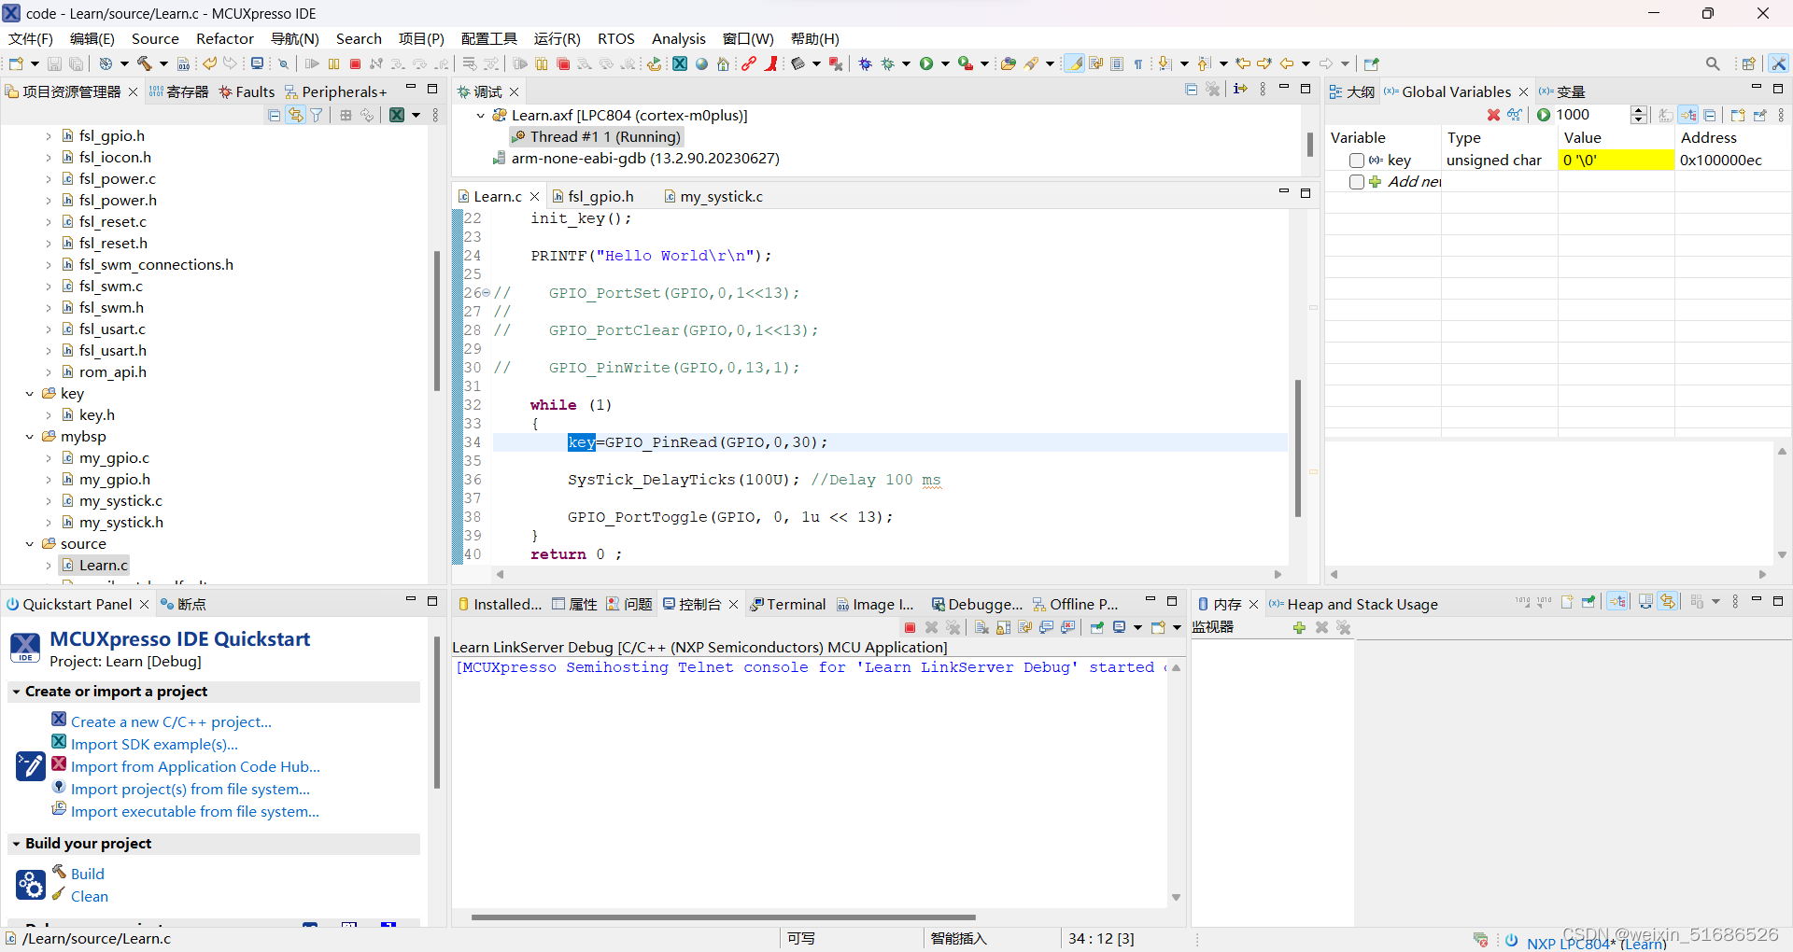The width and height of the screenshot is (1793, 952).
Task: Toggle Link with Editor in Memory view toolbar
Action: pyautogui.click(x=1668, y=602)
